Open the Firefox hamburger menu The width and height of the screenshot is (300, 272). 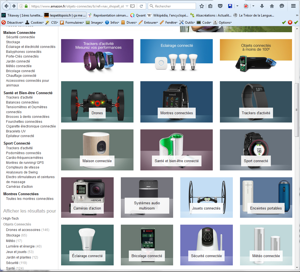pos(293,6)
